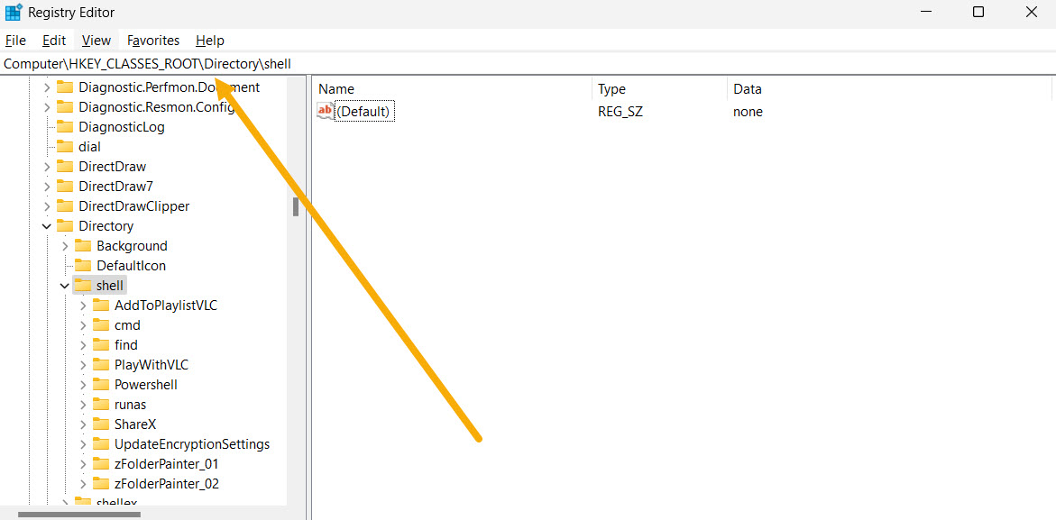This screenshot has height=520, width=1056.
Task: Select the AddToPlaylistVLC key
Action: [102, 305]
